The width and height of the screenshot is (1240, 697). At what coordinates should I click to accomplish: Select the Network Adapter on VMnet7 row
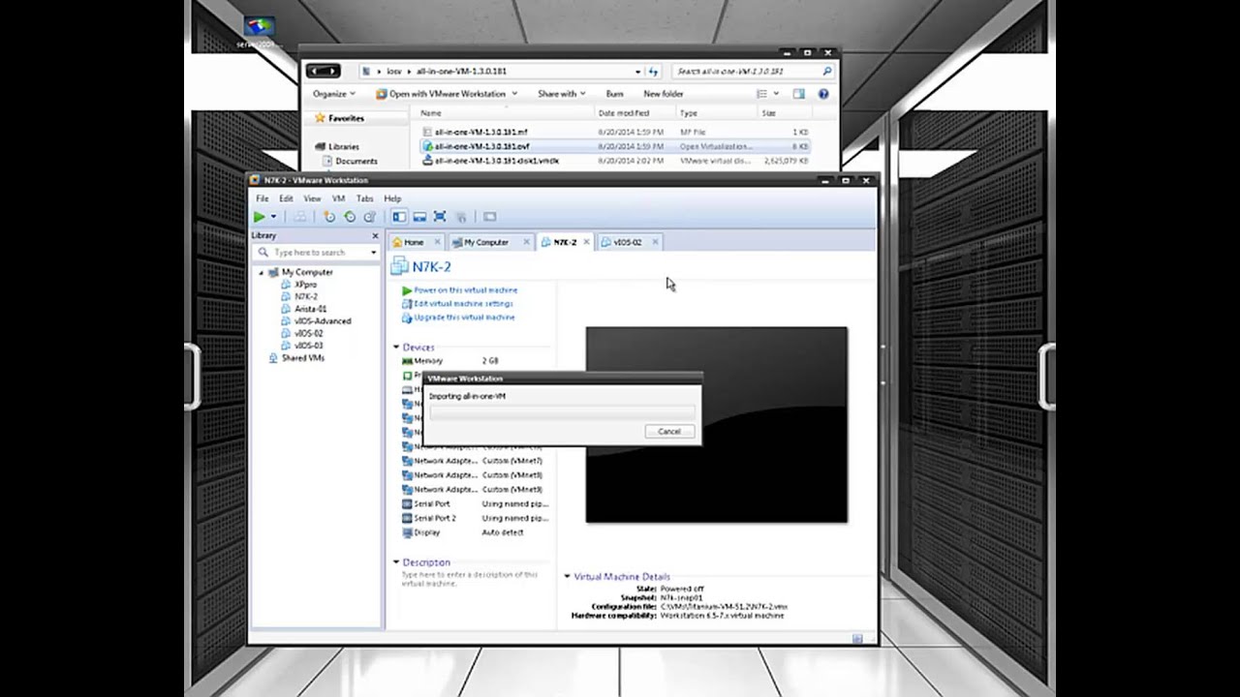click(x=475, y=462)
